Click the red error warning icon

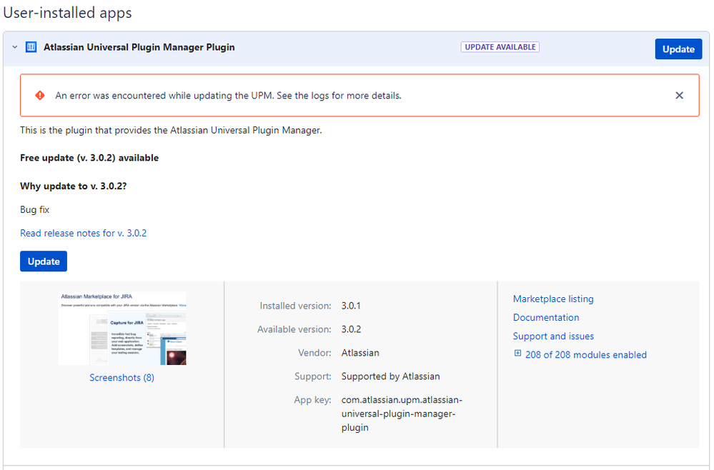[40, 96]
